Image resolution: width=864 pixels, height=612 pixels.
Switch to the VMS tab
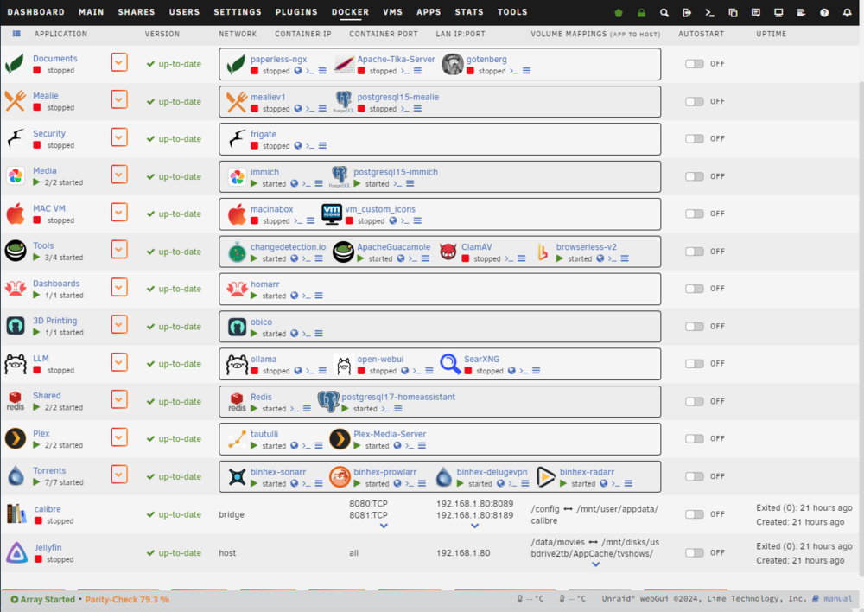click(x=393, y=11)
